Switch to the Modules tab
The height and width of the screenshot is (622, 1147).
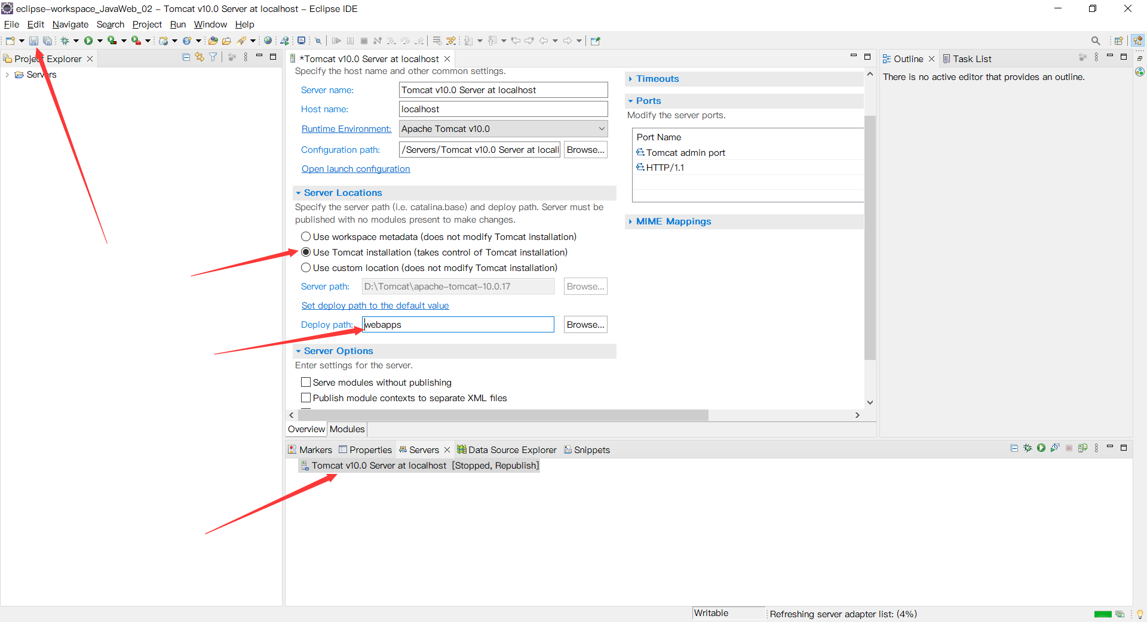(346, 429)
